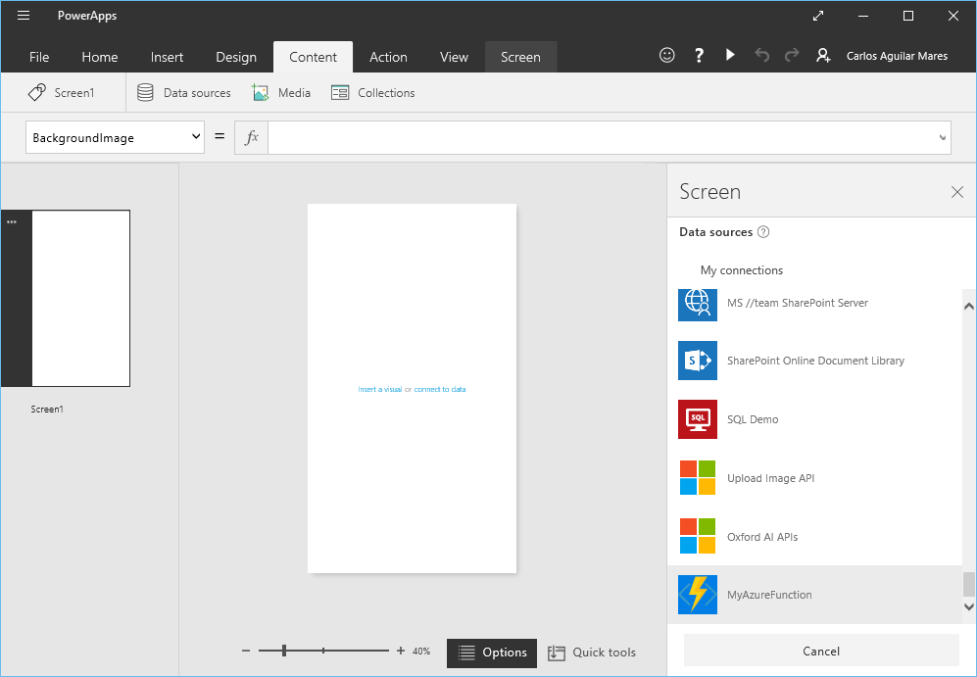The width and height of the screenshot is (977, 677).
Task: Select 'Upload Image API' connection text
Action: 771,478
